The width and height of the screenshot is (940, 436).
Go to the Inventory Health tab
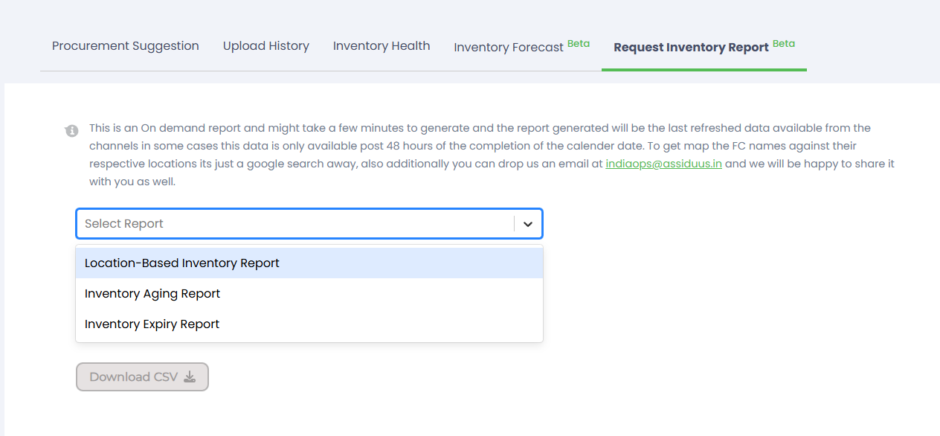click(x=382, y=46)
